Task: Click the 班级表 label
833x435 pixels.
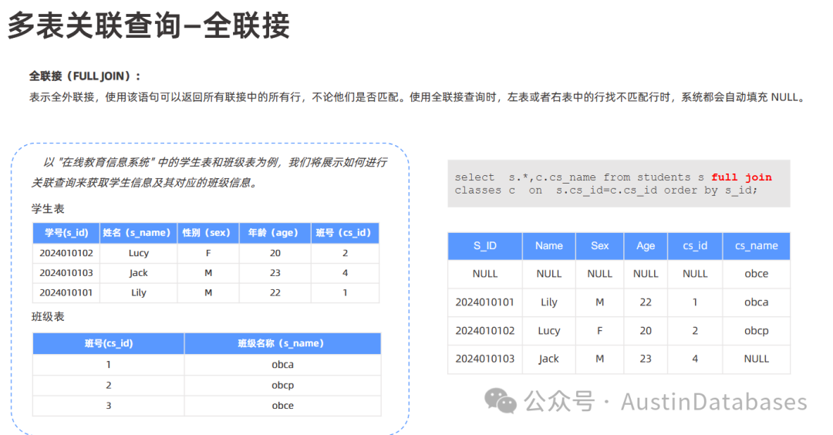Action: (48, 316)
